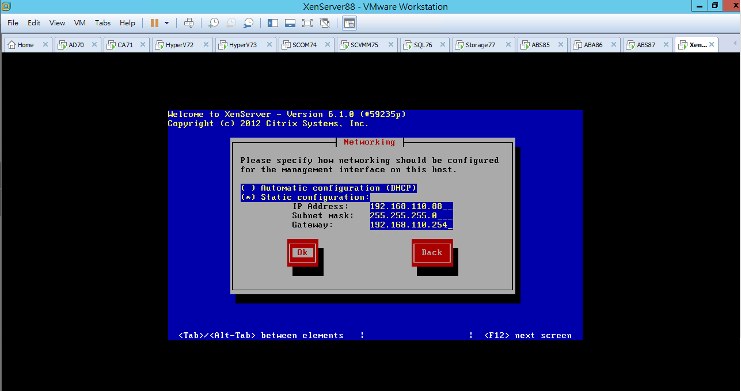The height and width of the screenshot is (391, 741).
Task: Click the Welcome to XenServer version text
Action: click(287, 114)
